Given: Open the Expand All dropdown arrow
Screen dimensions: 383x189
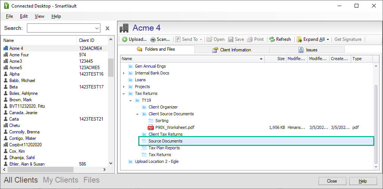Looking at the screenshot, I should [x=328, y=39].
